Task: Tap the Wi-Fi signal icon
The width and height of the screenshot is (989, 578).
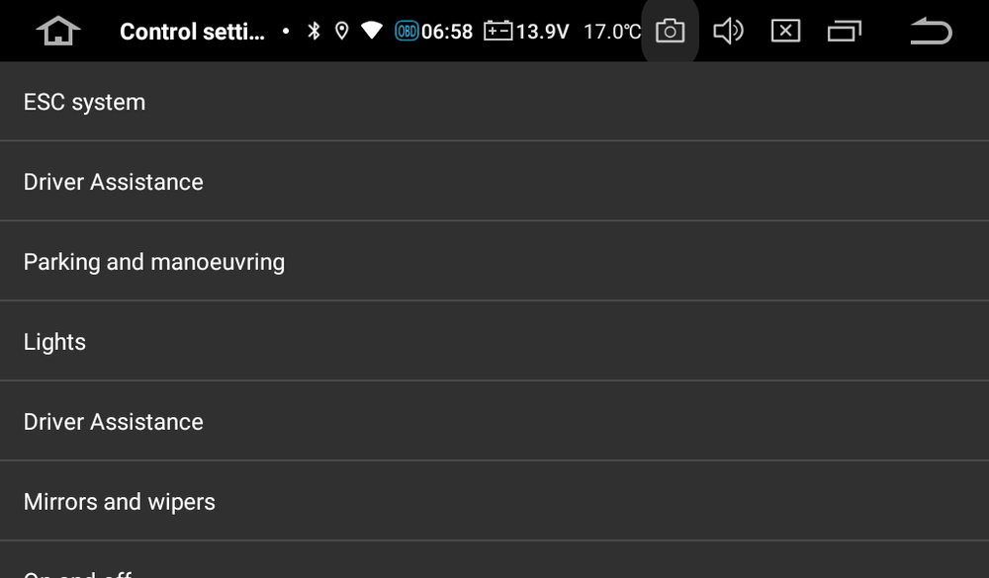Action: click(371, 31)
